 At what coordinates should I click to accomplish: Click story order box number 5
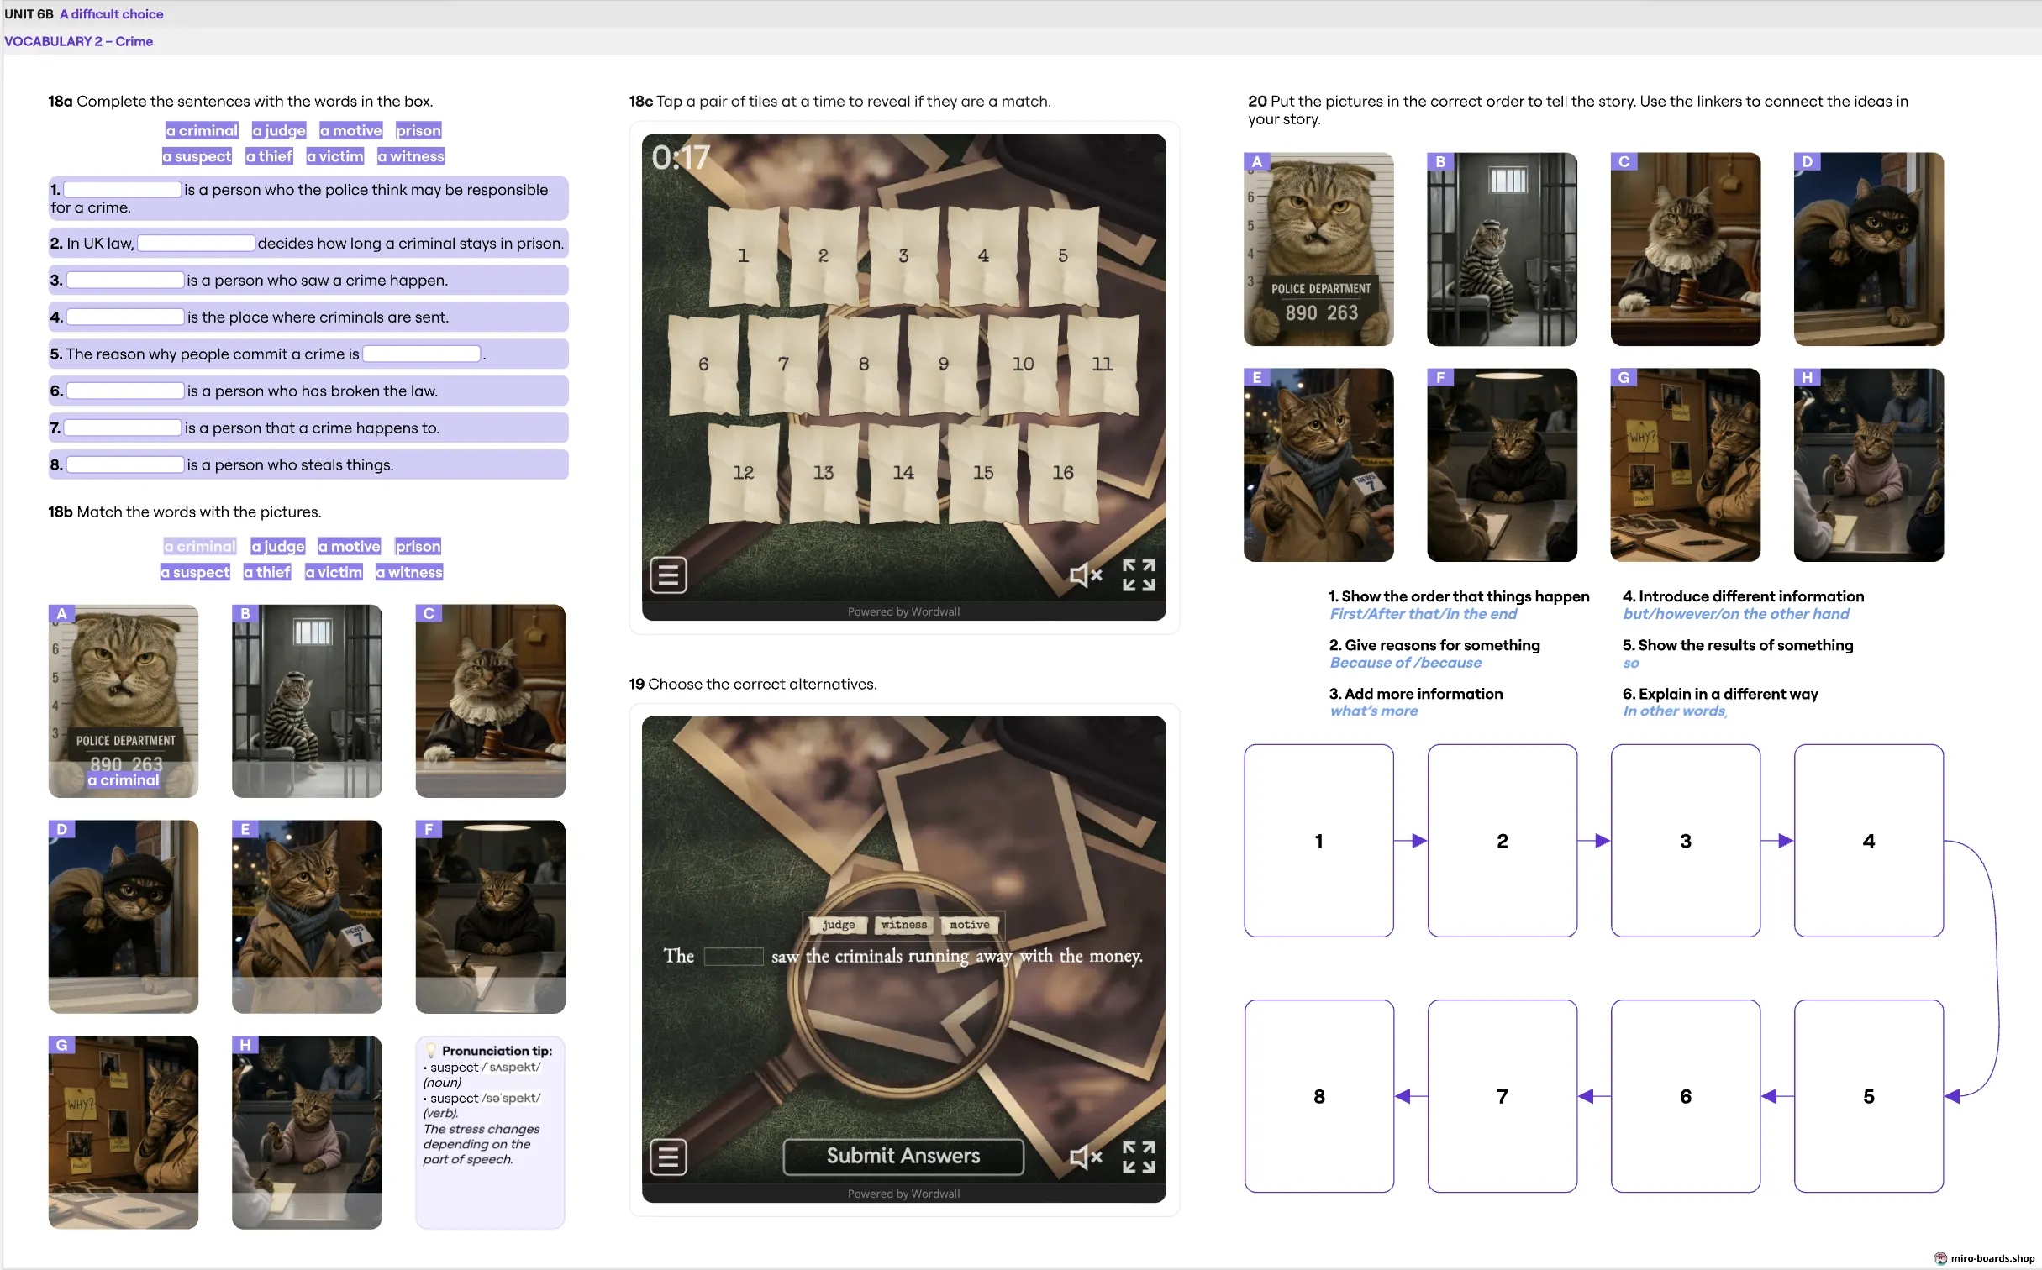[1868, 1096]
